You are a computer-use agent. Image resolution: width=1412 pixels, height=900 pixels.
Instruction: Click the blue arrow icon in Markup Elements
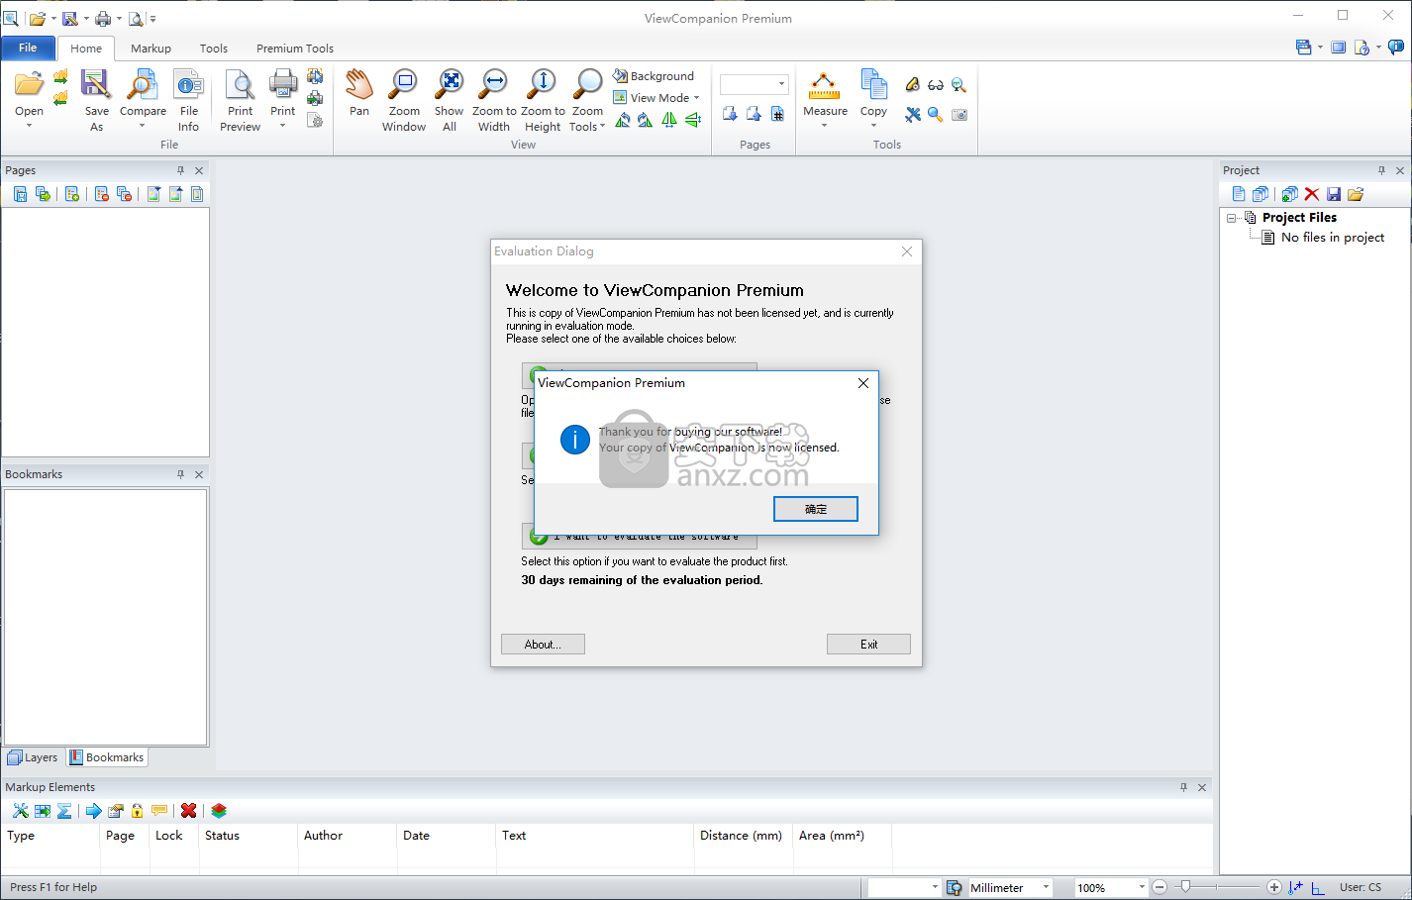[94, 811]
